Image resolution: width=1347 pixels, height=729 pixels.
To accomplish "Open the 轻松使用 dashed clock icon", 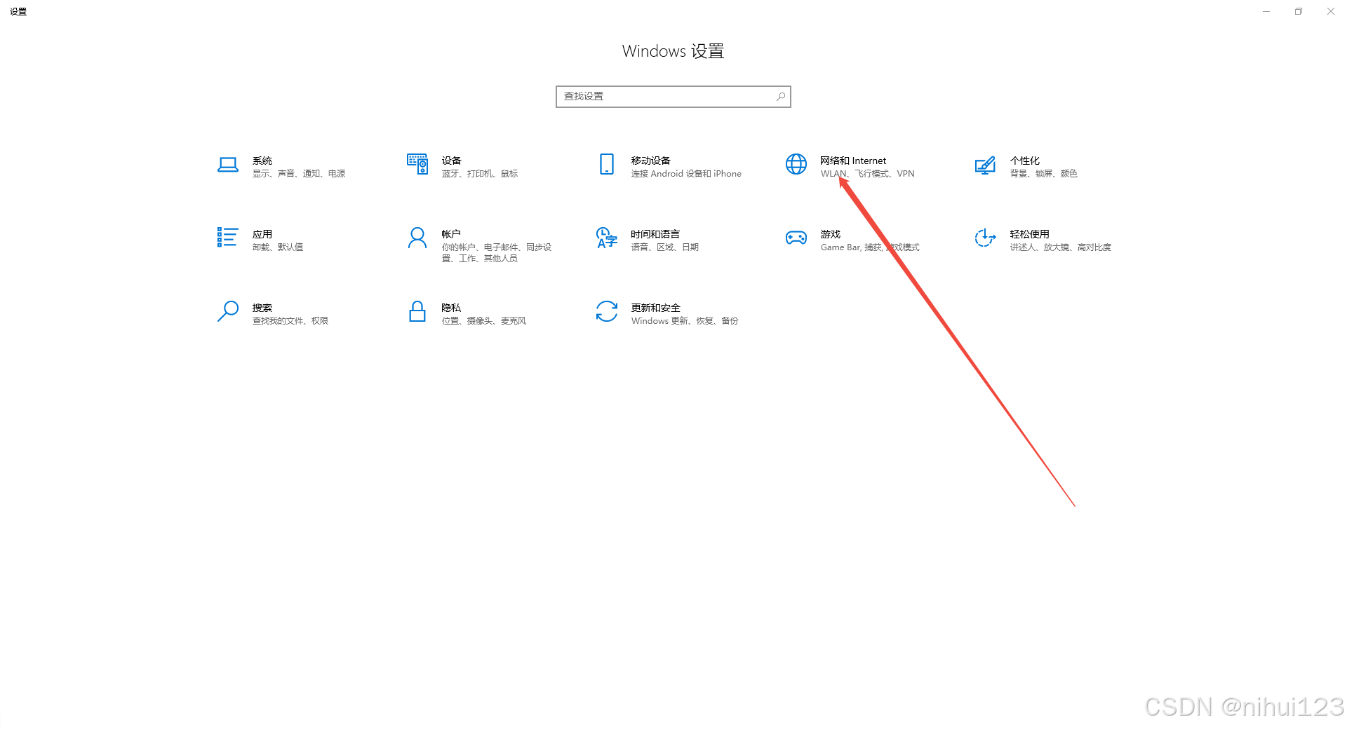I will 985,238.
